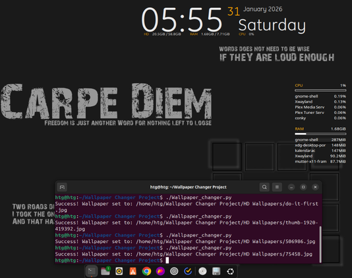Open the optical disc dock icon

tap(202, 271)
